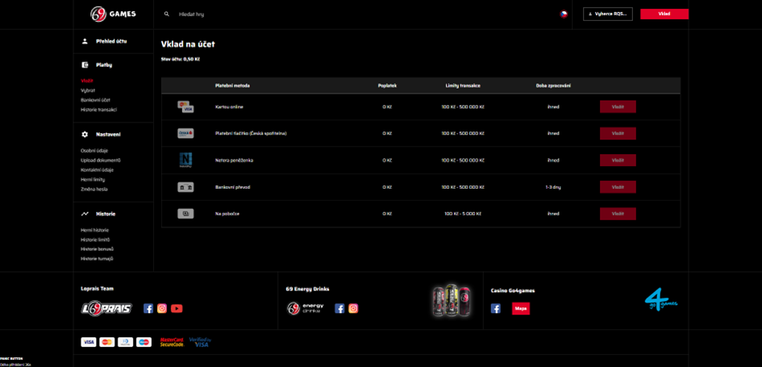Click the Go4games logo
This screenshot has width=762, height=367.
[661, 301]
